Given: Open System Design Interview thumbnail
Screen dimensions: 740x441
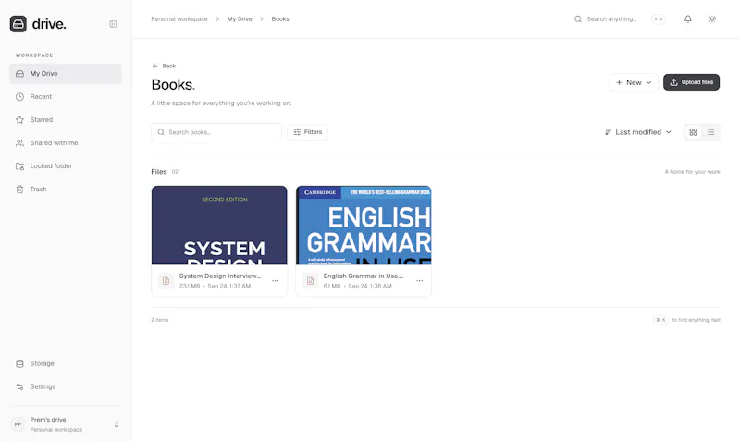Looking at the screenshot, I should (219, 226).
